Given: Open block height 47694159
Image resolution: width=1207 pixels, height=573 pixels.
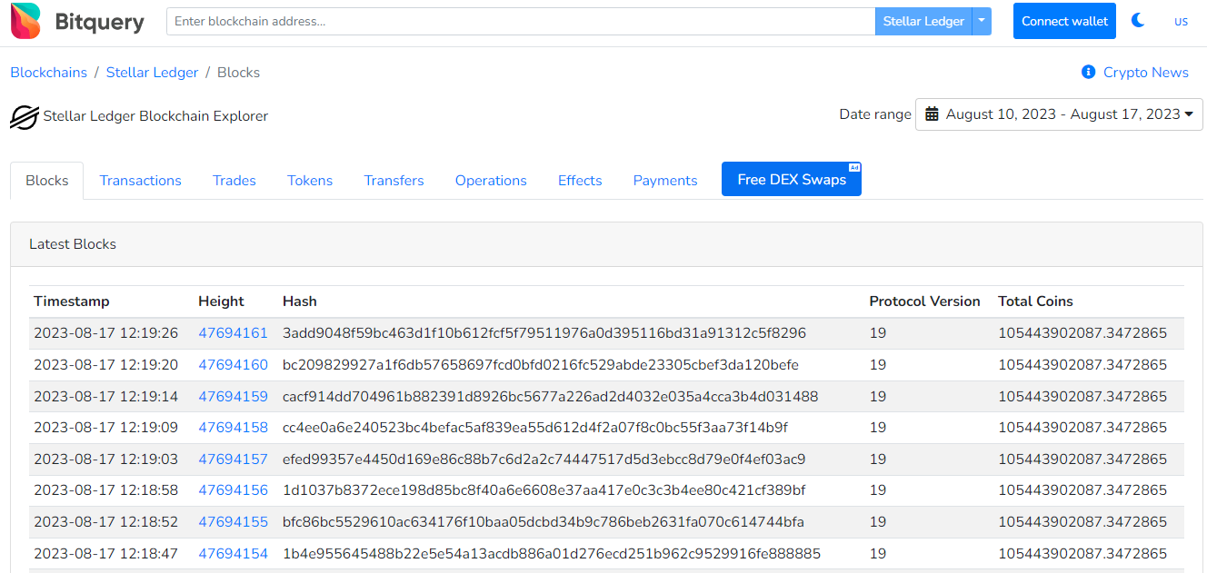Looking at the screenshot, I should pyautogui.click(x=234, y=397).
